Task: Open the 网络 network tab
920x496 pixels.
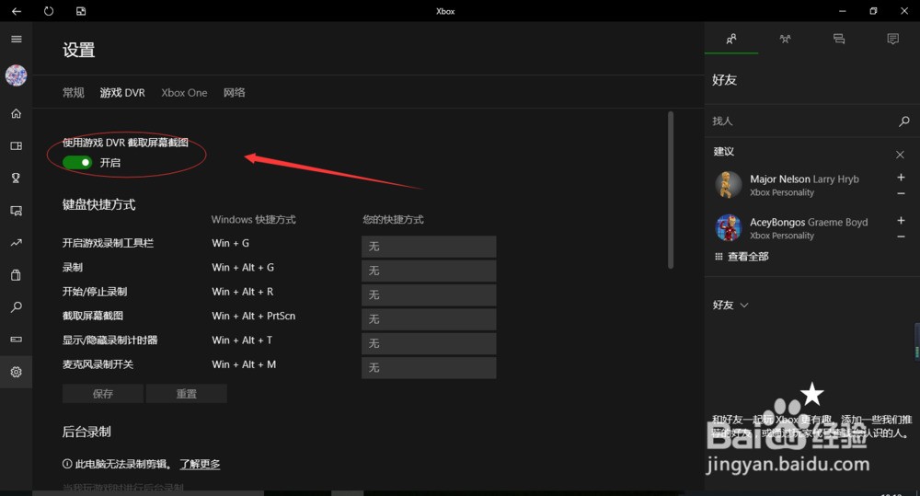Action: (234, 93)
